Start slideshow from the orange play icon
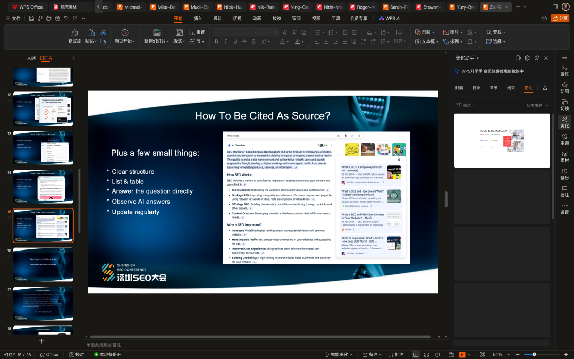Viewport: 574px width, 359px height. click(462, 354)
